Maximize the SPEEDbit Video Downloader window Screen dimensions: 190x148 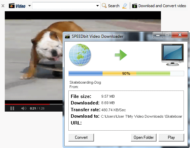(167, 35)
